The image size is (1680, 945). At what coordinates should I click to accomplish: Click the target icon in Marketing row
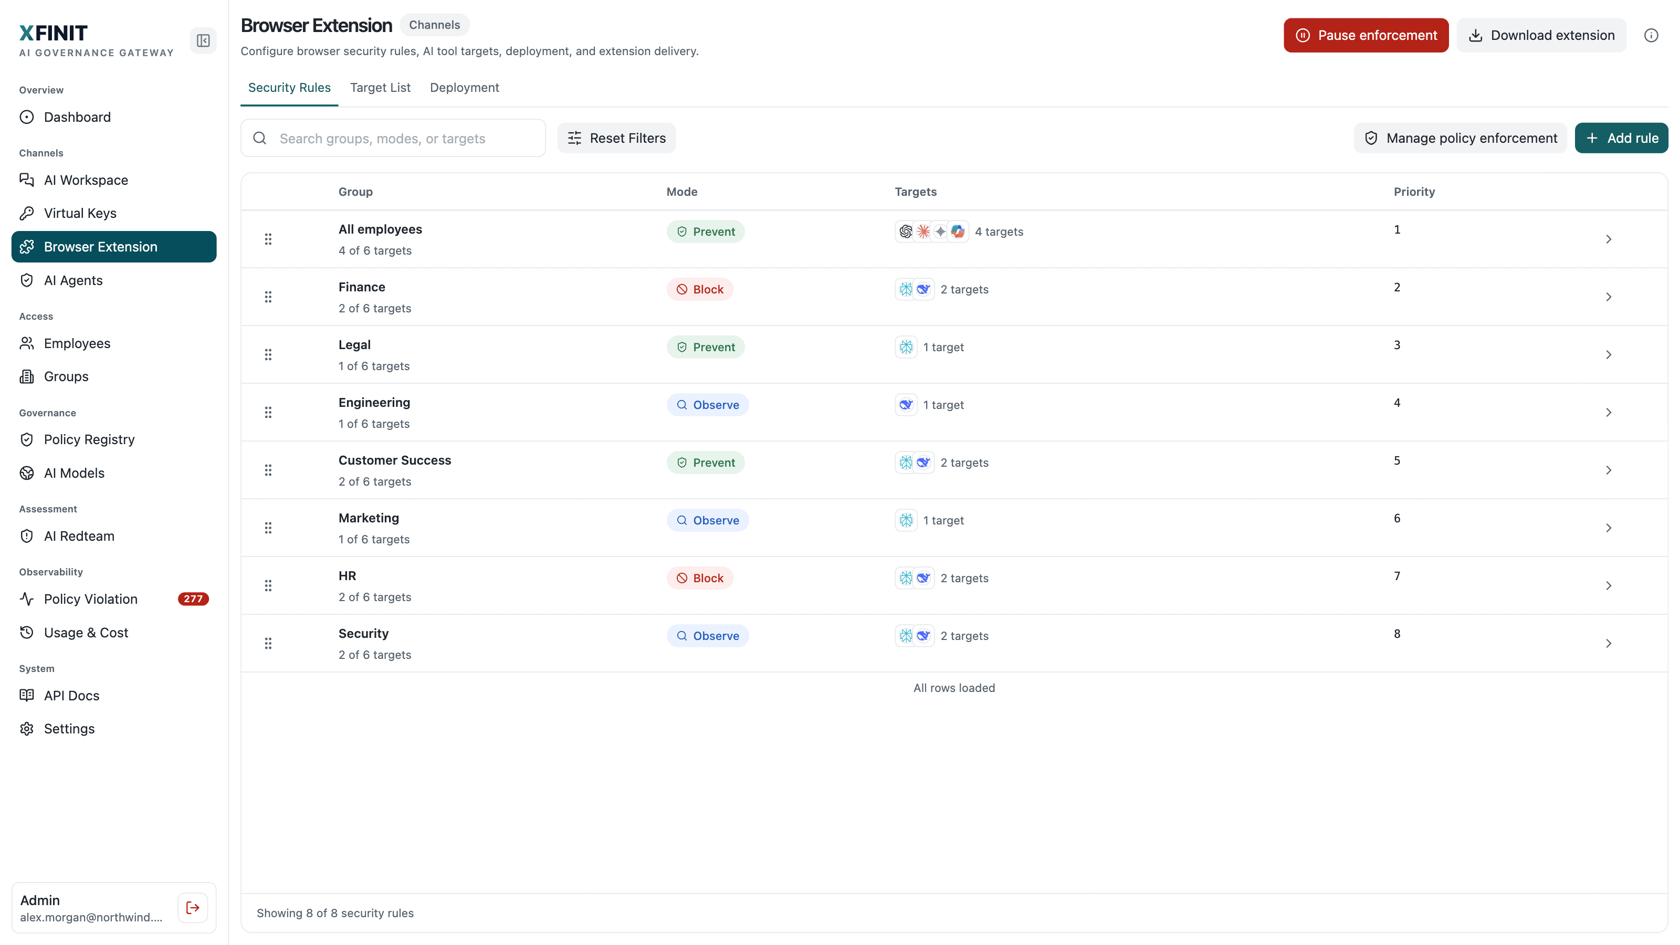point(906,520)
